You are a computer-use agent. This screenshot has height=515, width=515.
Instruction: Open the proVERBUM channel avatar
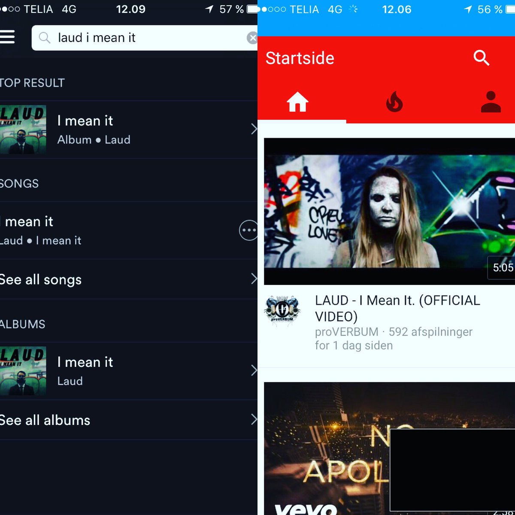click(282, 310)
